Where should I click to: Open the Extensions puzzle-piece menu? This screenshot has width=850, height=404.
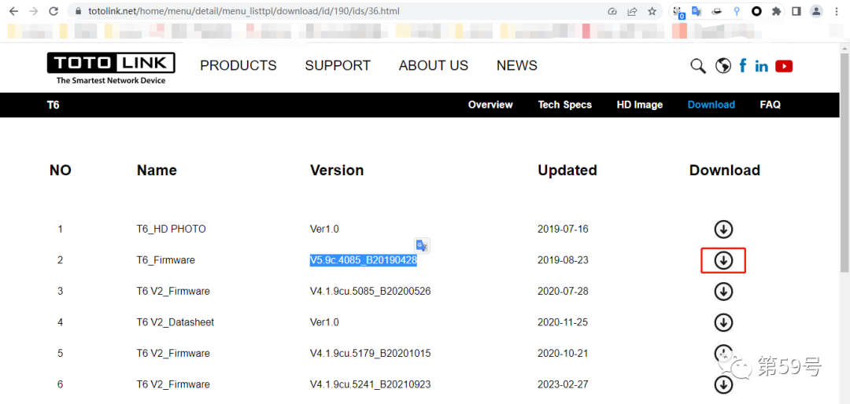[x=776, y=11]
